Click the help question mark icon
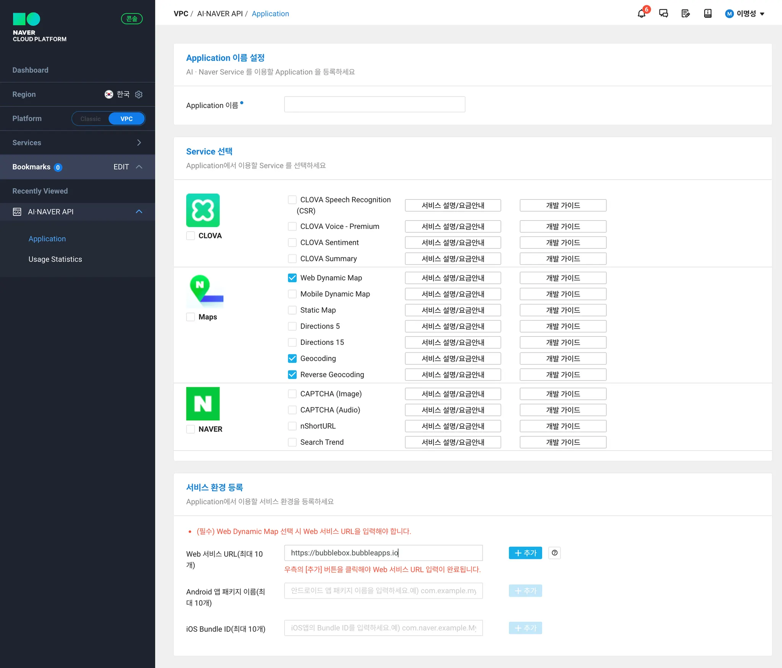 [554, 553]
